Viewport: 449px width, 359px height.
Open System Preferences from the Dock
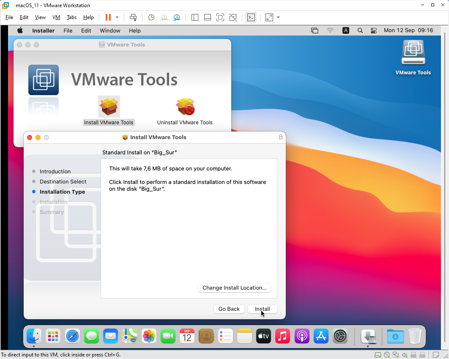(340, 336)
